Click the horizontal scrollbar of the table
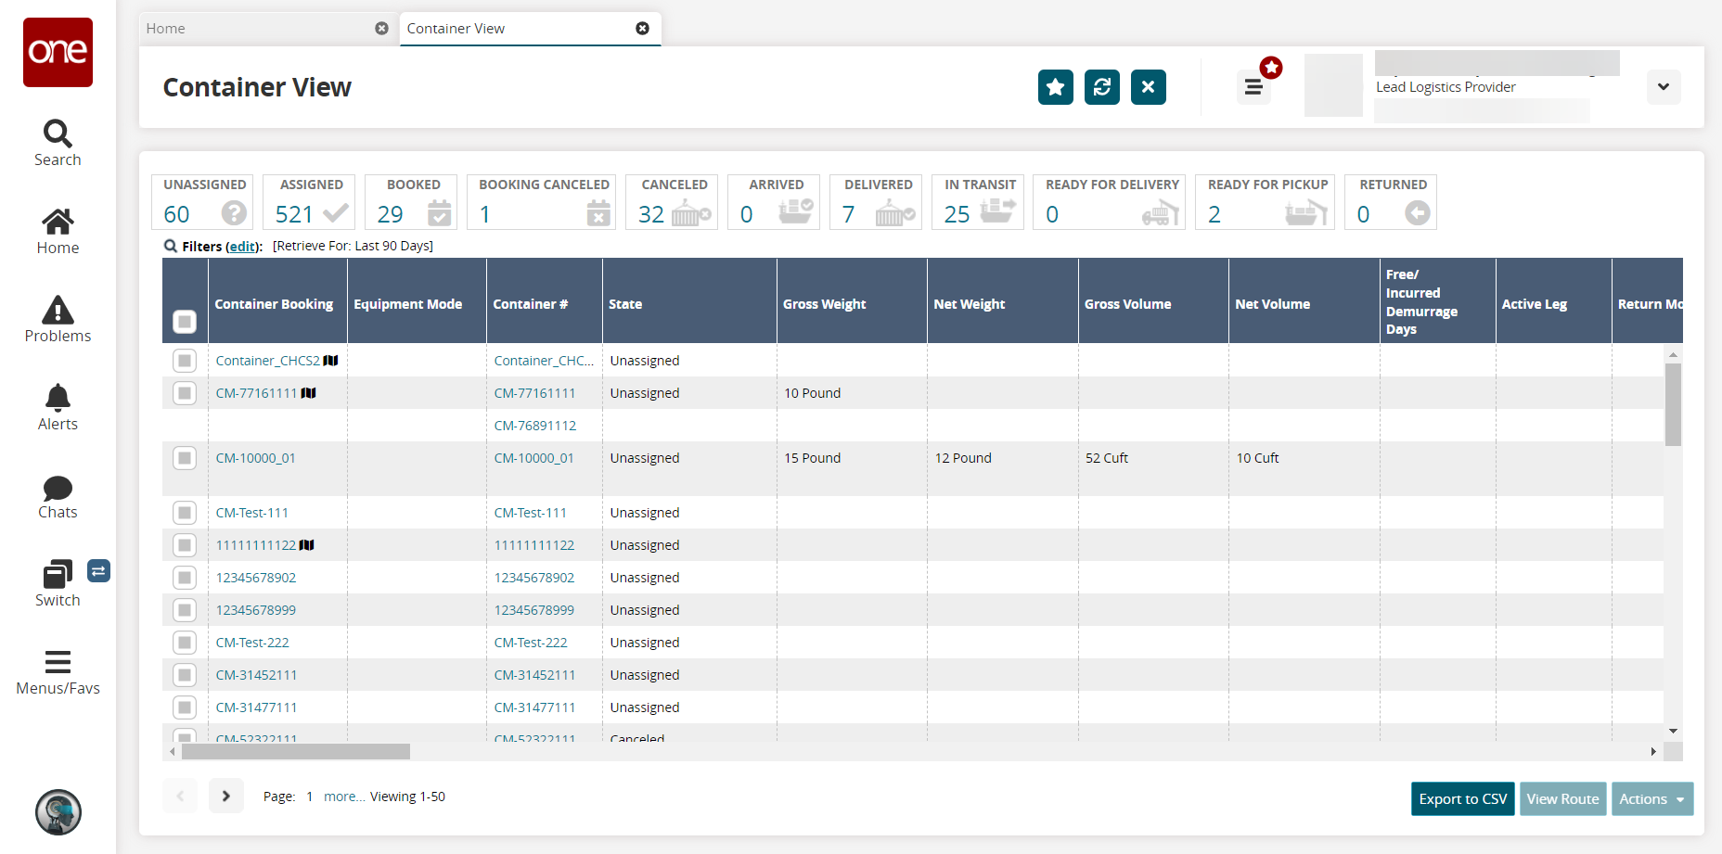Viewport: 1722px width, 854px height. (x=296, y=751)
